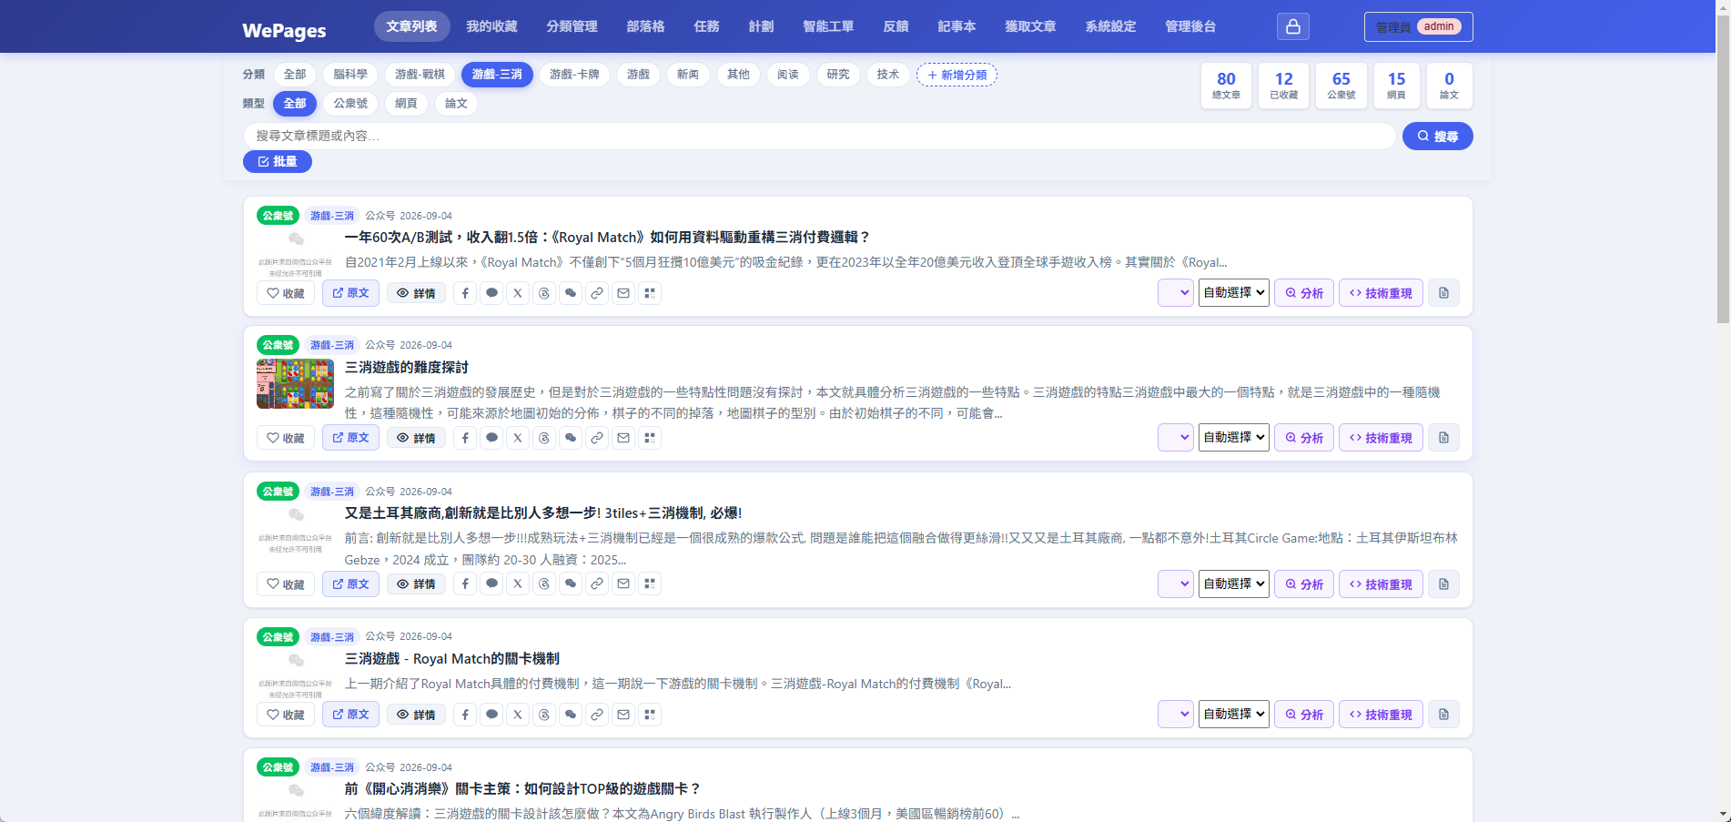Screen dimensions: 1731x822
Task: Filter type by 網頁
Action: click(x=406, y=104)
